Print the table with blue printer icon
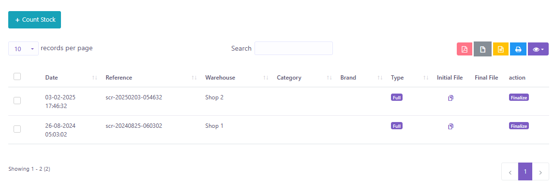Screen dimensions: 555x191 tap(518, 49)
